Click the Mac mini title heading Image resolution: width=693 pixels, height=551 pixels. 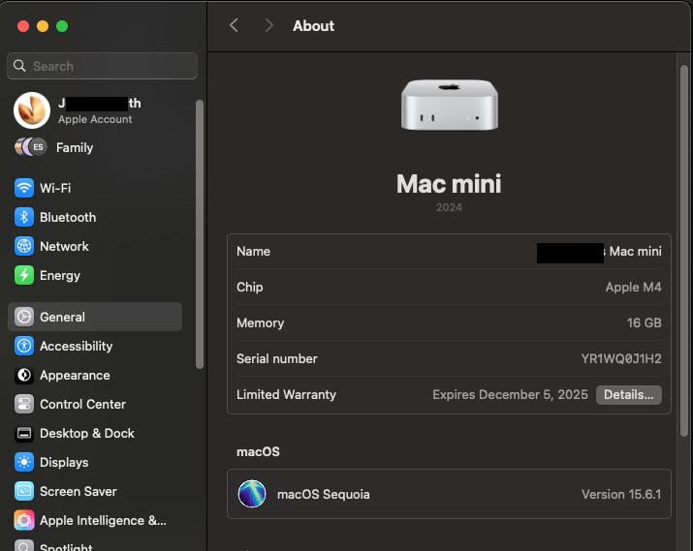click(449, 184)
